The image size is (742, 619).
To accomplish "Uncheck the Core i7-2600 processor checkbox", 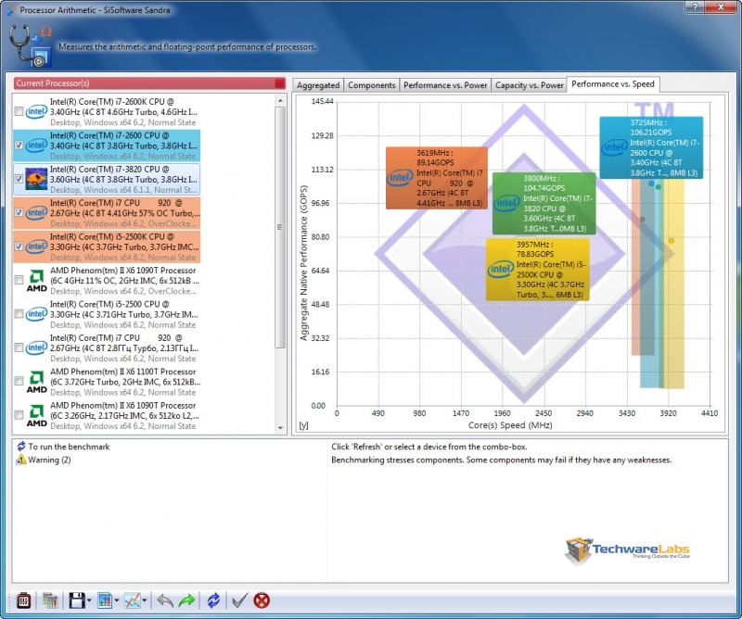I will (19, 145).
